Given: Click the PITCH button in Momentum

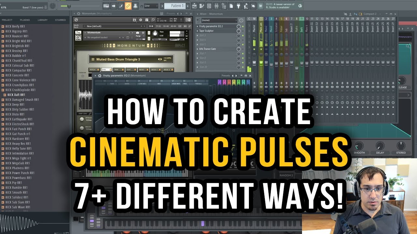Looking at the screenshot, I should [x=94, y=70].
